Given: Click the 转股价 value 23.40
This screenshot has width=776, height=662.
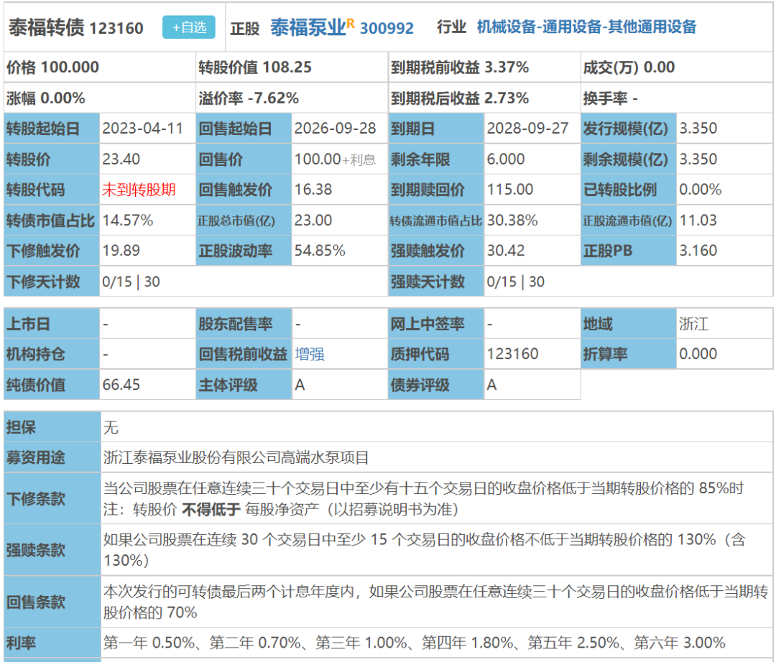Looking at the screenshot, I should coord(121,159).
